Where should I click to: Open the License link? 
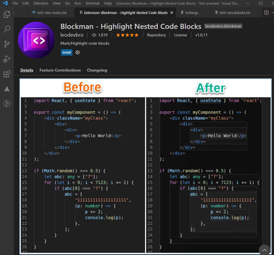coord(180,35)
